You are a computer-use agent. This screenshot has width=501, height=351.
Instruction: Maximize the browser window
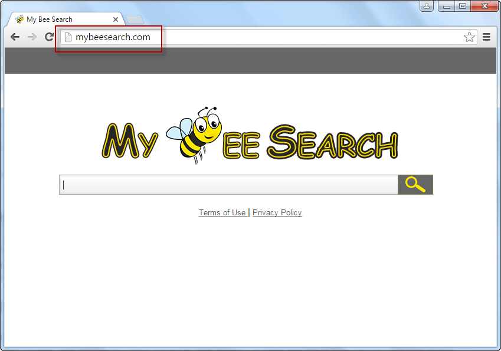point(462,6)
